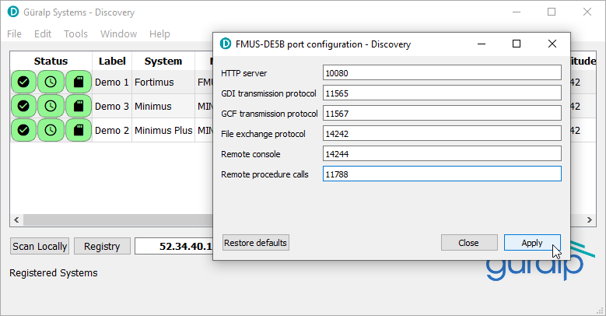Click the GCF transmission protocol port field
Screen dimensions: 606x316
(x=442, y=114)
